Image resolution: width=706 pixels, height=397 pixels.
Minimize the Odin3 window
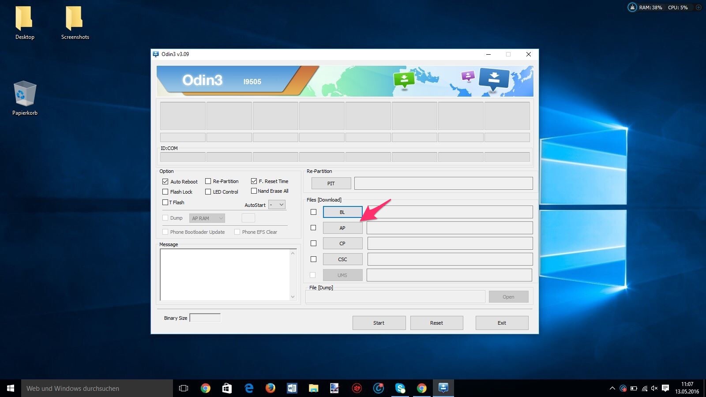click(488, 54)
